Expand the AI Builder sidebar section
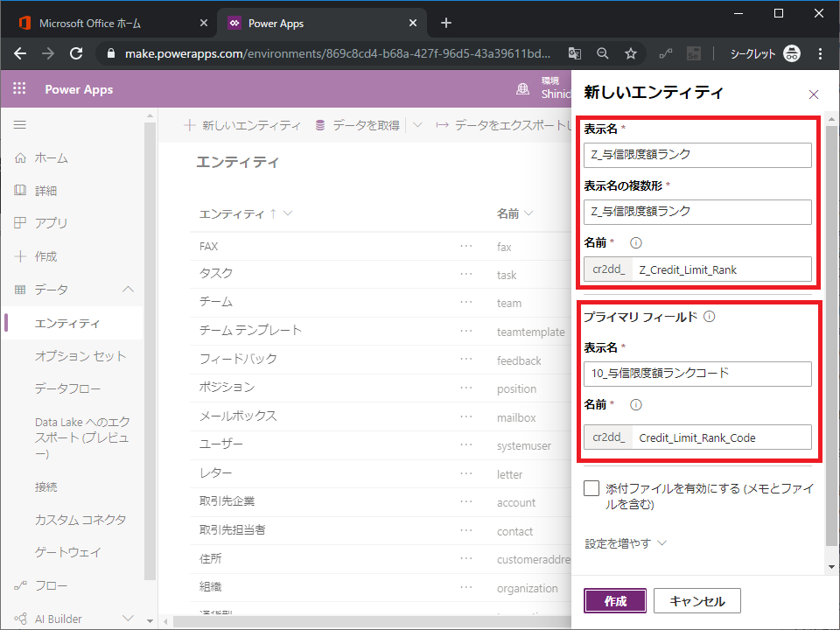Viewport: 840px width, 630px height. coord(128,619)
